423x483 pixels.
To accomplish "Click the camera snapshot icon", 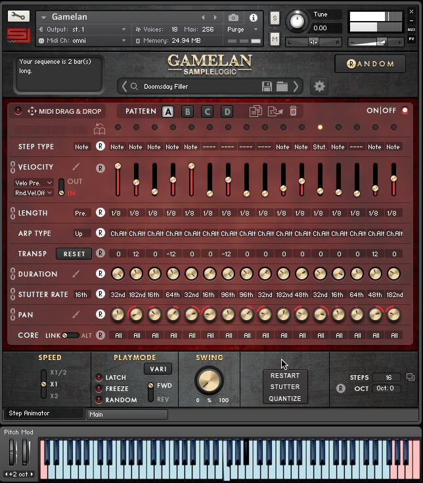I will [233, 18].
